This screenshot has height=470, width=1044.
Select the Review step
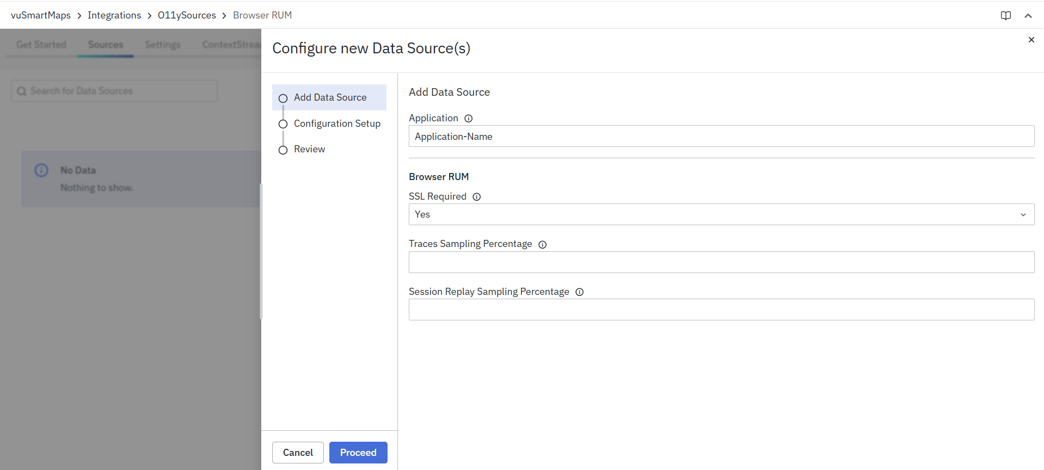coord(309,149)
